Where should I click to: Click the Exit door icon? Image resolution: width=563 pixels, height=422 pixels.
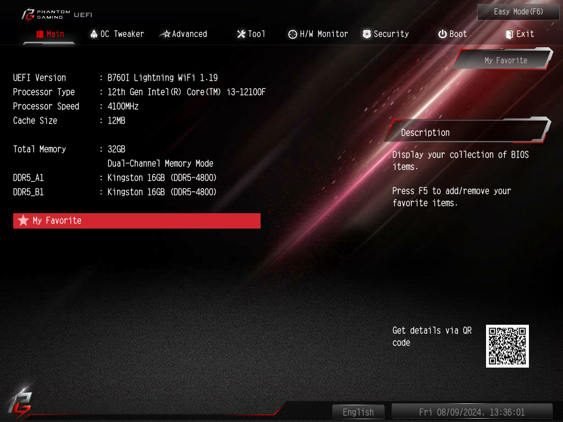click(x=509, y=34)
